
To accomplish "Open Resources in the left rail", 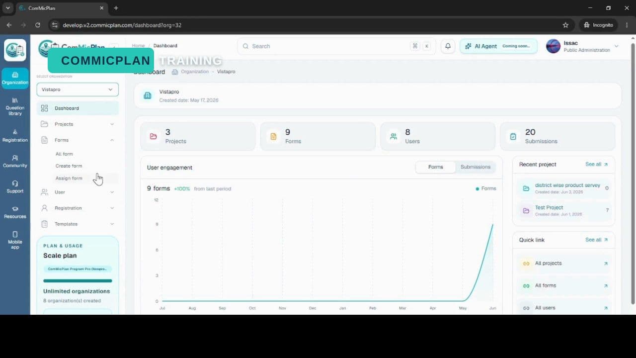I will 15,212.
